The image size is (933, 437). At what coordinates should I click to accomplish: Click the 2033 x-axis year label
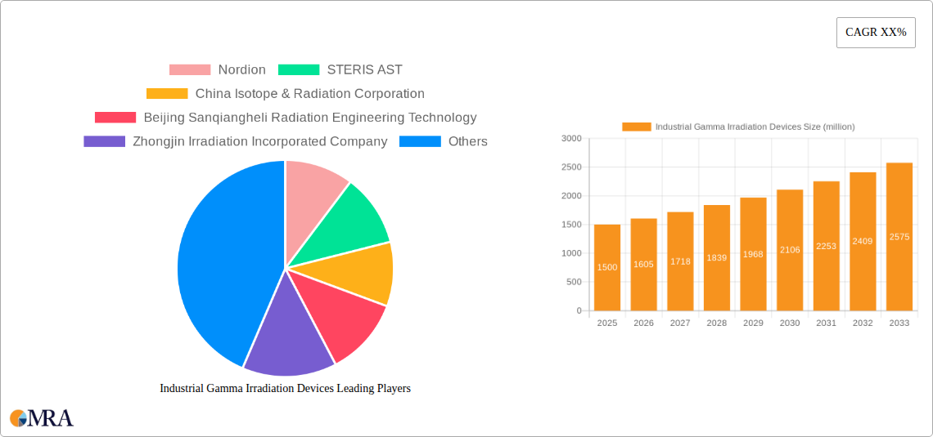point(899,323)
